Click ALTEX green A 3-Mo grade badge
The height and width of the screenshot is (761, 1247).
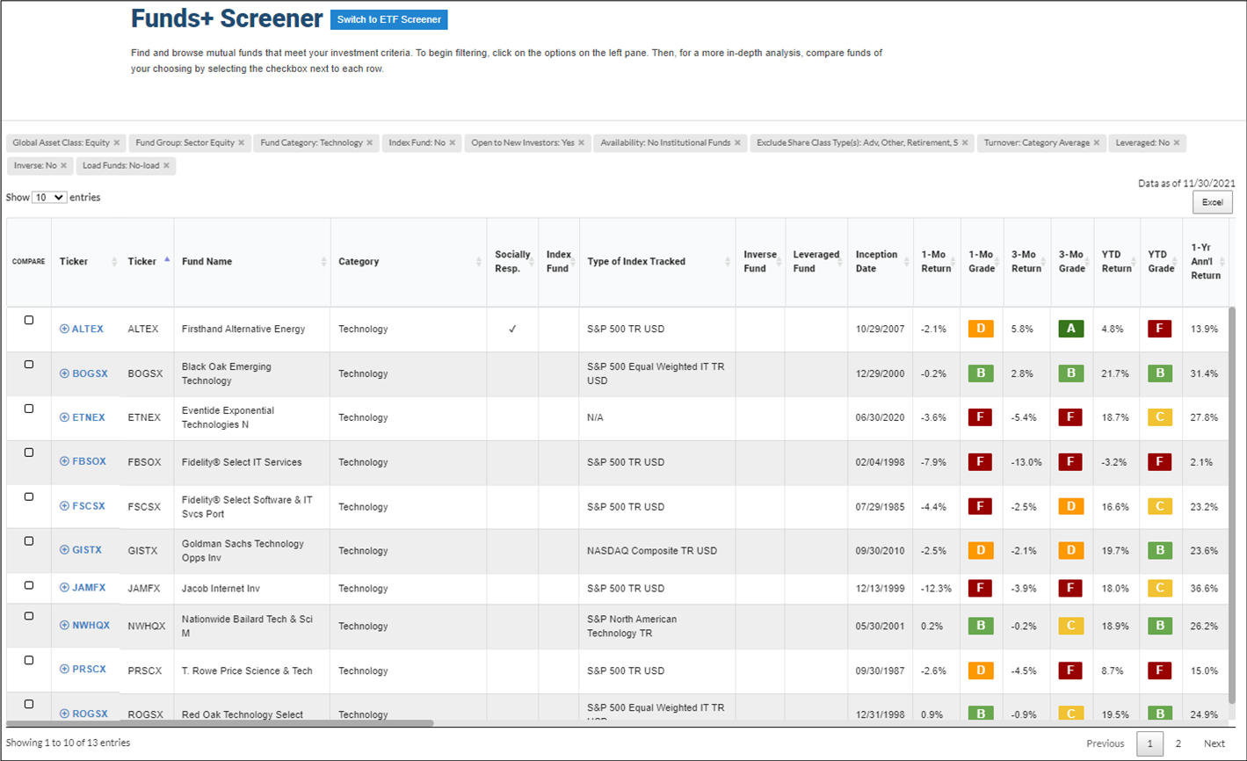[x=1071, y=329]
